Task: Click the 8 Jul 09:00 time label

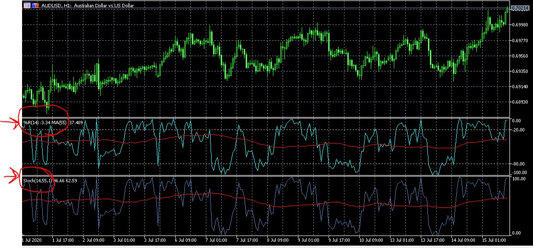Action: tap(278, 240)
